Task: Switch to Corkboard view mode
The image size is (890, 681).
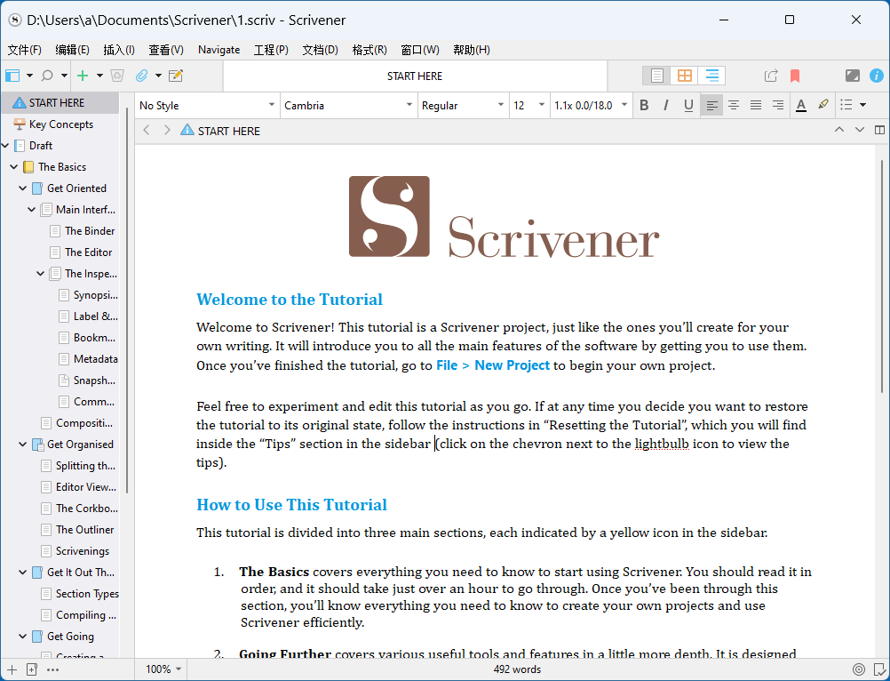Action: (685, 76)
